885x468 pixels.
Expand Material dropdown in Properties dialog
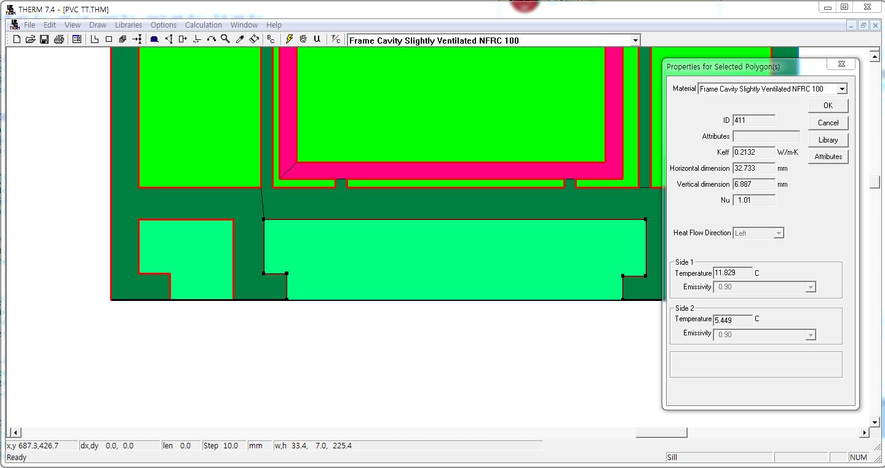coord(842,89)
